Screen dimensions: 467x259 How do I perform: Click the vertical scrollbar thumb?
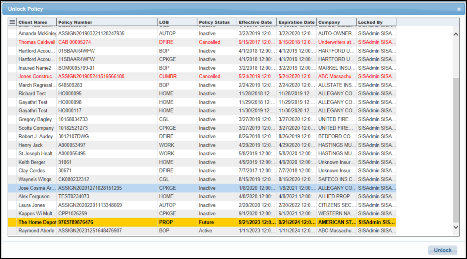coord(455,150)
